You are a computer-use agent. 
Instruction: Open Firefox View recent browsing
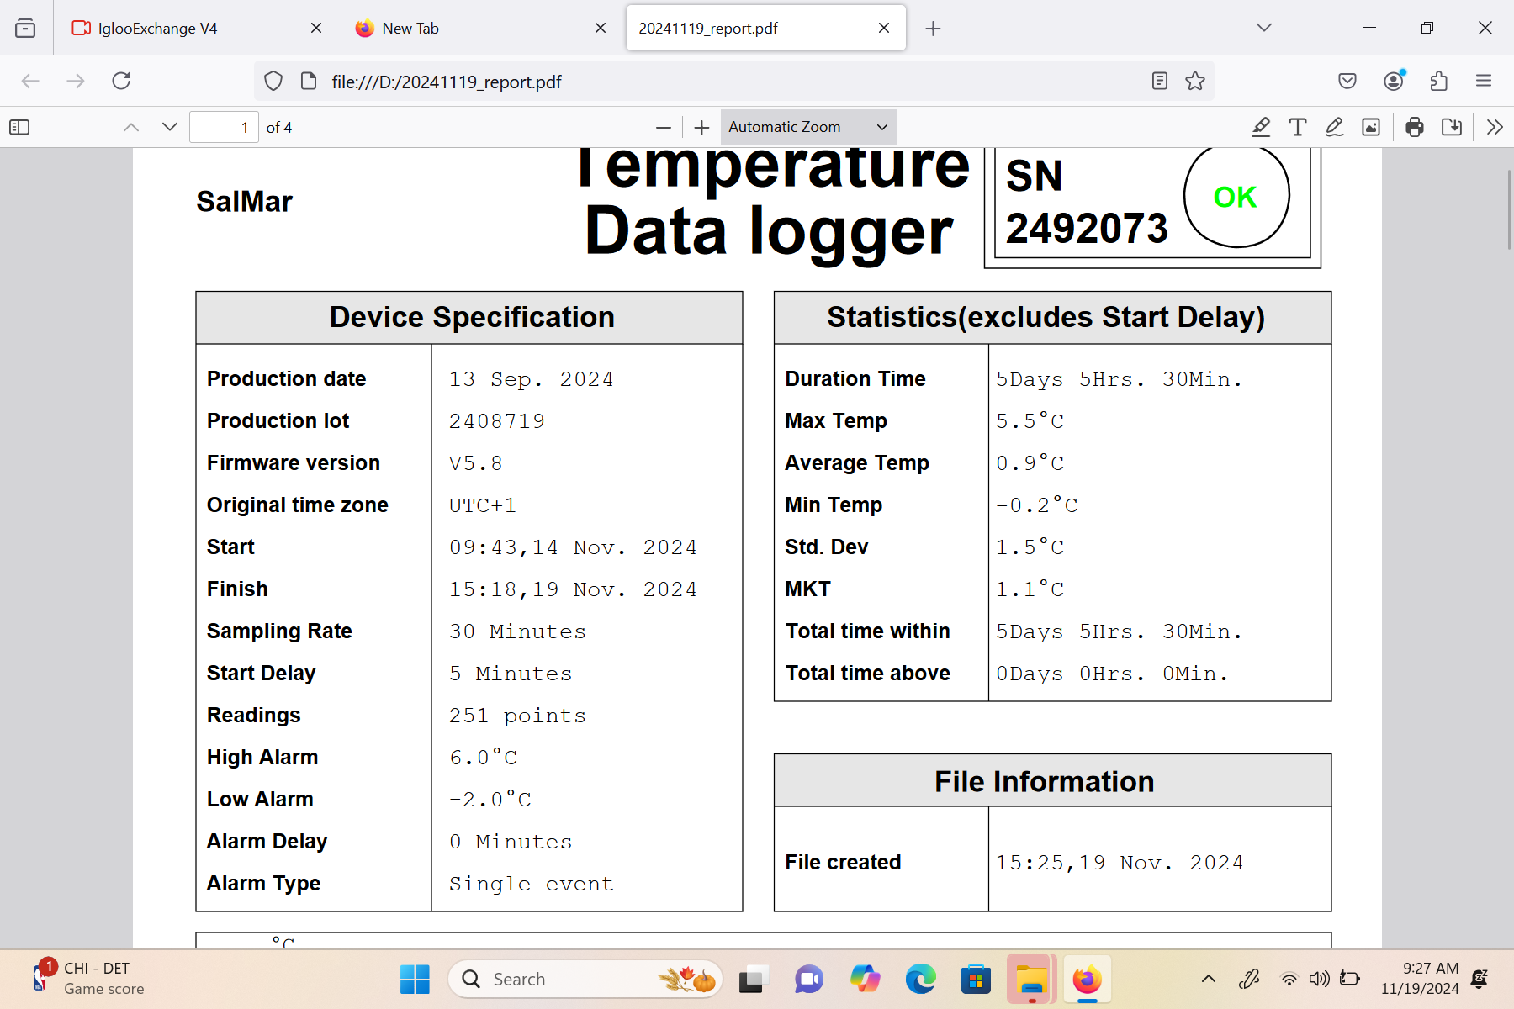(x=25, y=28)
